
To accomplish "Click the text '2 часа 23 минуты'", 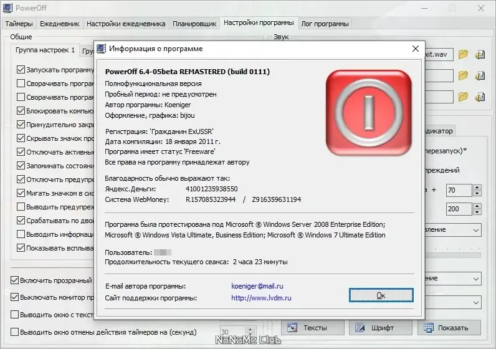I will pyautogui.click(x=260, y=262).
